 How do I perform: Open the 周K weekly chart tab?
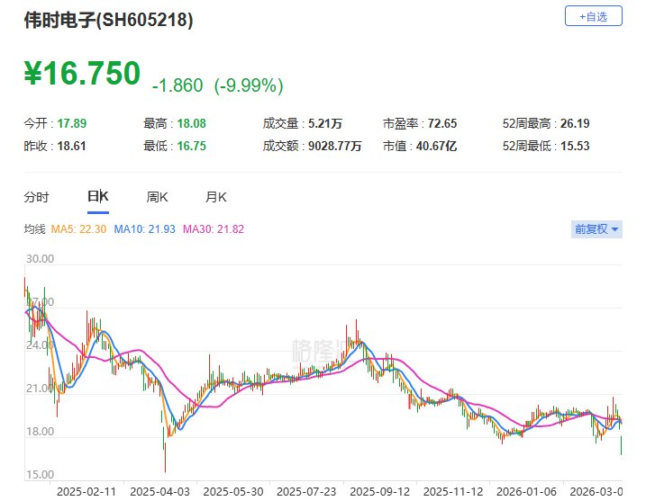(x=157, y=197)
